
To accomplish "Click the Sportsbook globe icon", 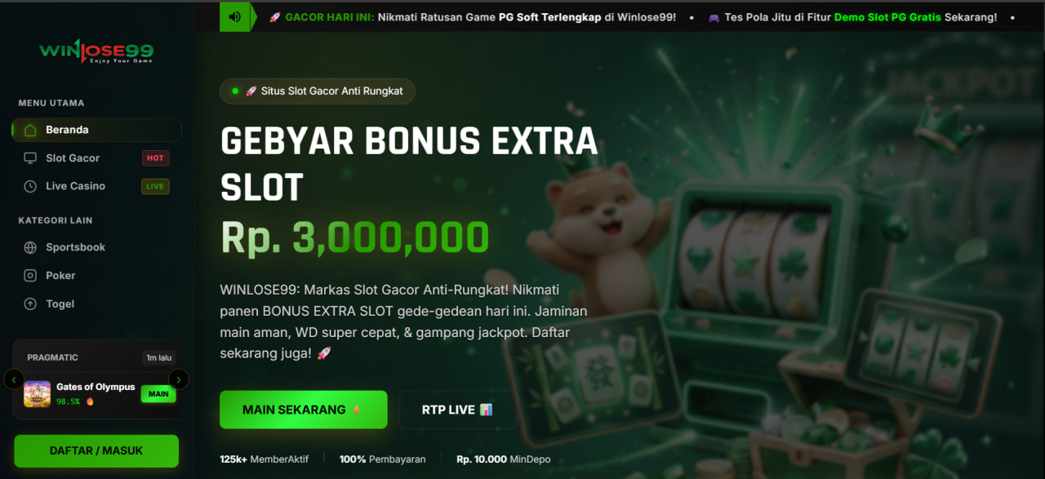I will [30, 247].
